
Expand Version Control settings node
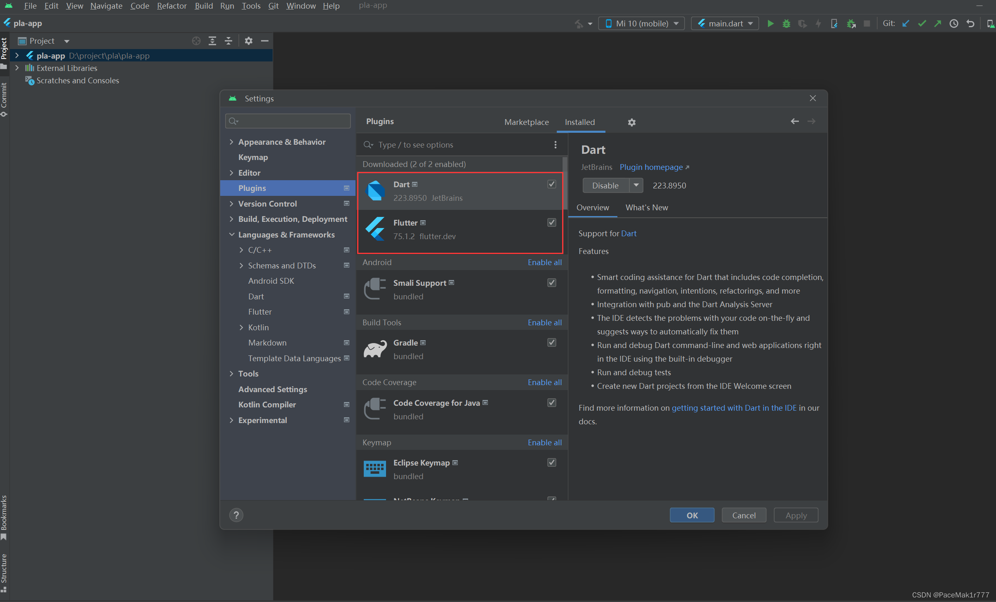[231, 204]
